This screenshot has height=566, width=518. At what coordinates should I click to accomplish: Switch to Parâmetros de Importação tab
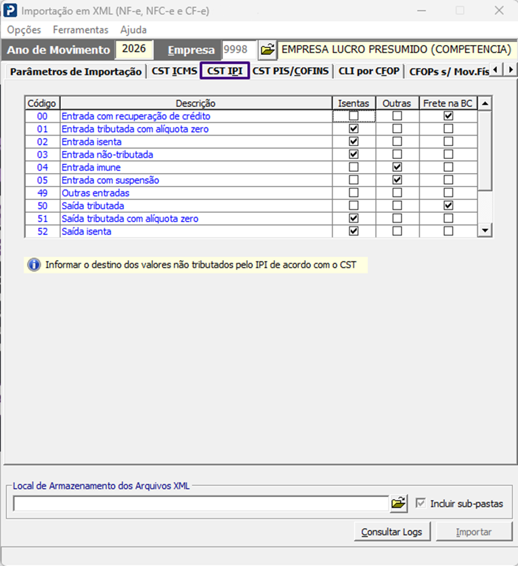[76, 71]
